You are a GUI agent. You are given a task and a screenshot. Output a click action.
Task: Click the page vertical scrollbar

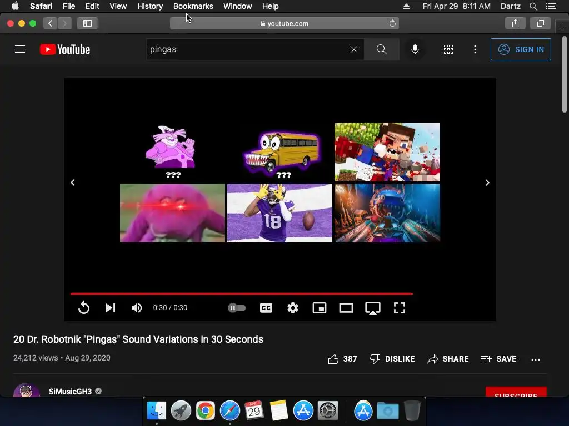[x=565, y=74]
